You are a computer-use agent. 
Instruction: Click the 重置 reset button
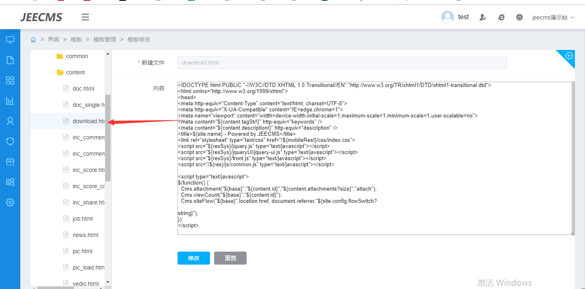click(230, 258)
